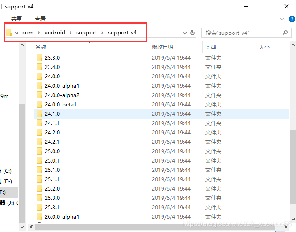Select the 26.0.0-alpha1 folder icon
The height and width of the screenshot is (232, 296).
(x=39, y=216)
